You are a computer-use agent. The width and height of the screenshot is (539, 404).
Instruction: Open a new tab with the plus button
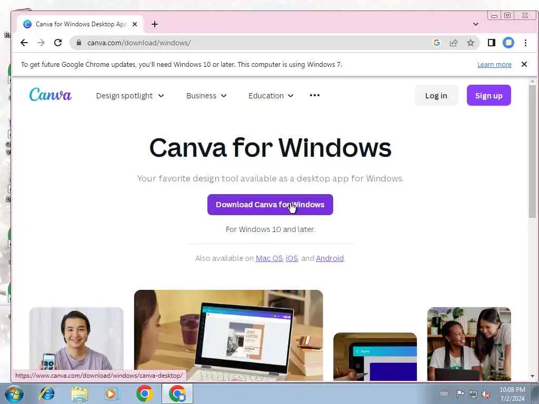point(155,24)
